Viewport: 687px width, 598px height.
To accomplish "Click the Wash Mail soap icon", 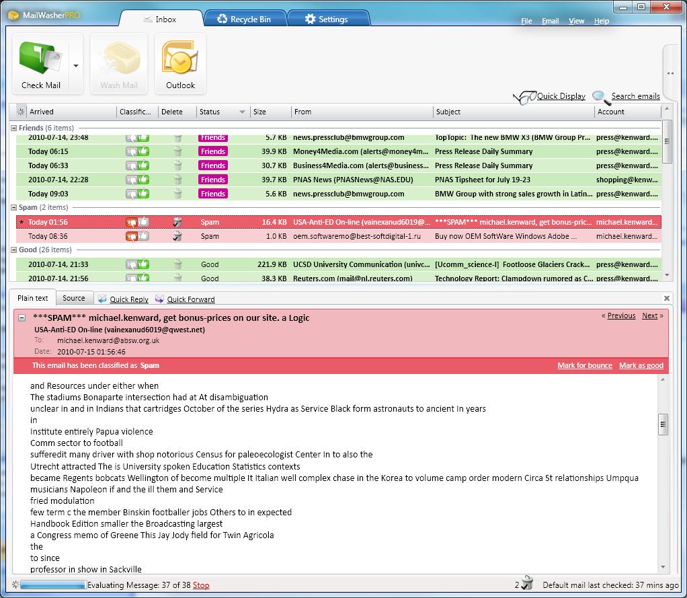I will 119,58.
